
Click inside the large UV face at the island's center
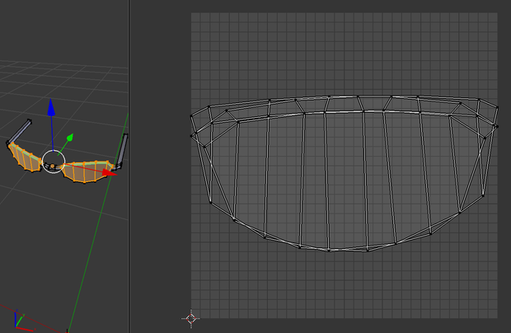pos(345,179)
